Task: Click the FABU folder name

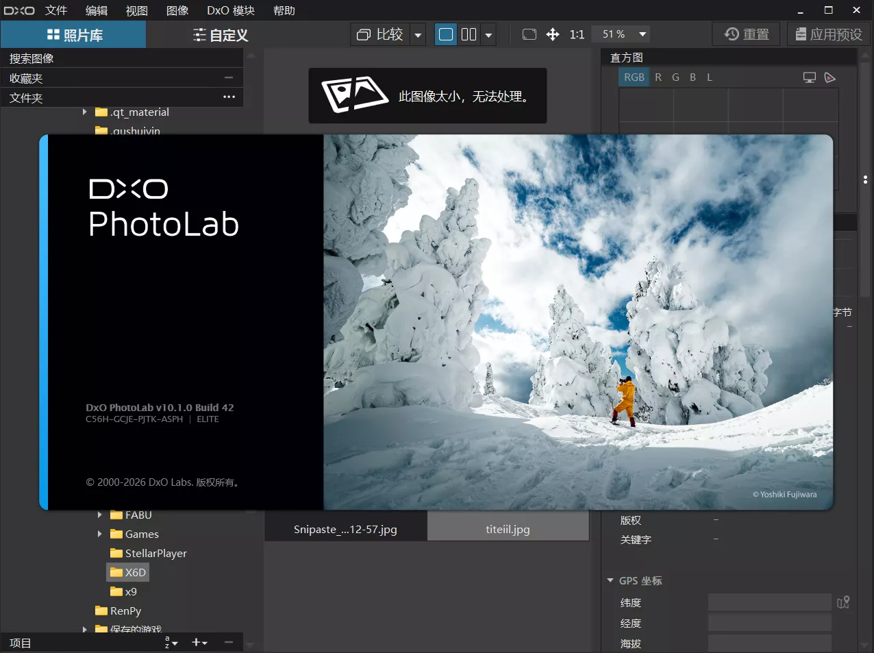Action: coord(138,515)
